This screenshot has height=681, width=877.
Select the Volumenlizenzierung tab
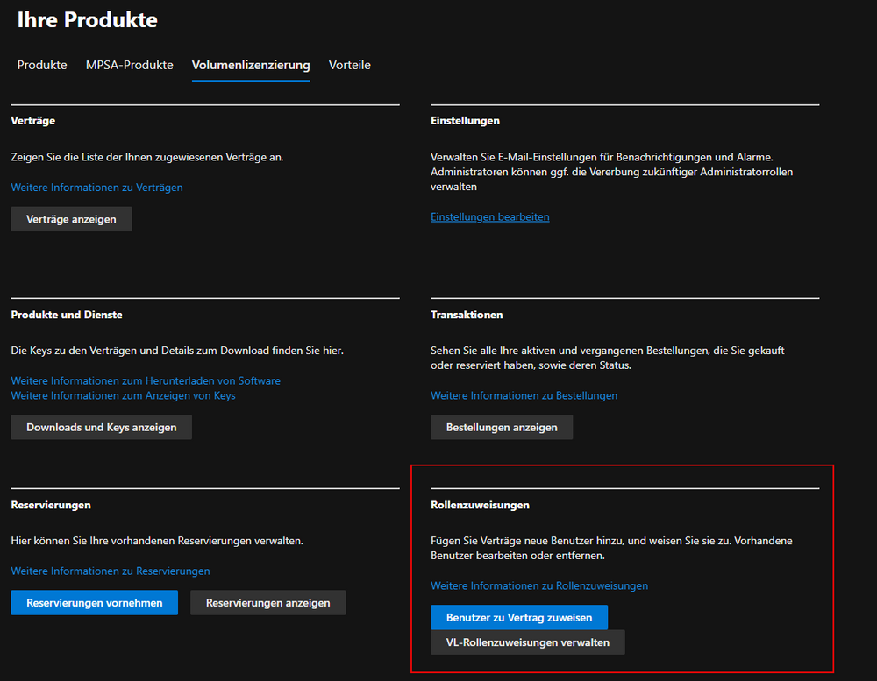tap(251, 65)
